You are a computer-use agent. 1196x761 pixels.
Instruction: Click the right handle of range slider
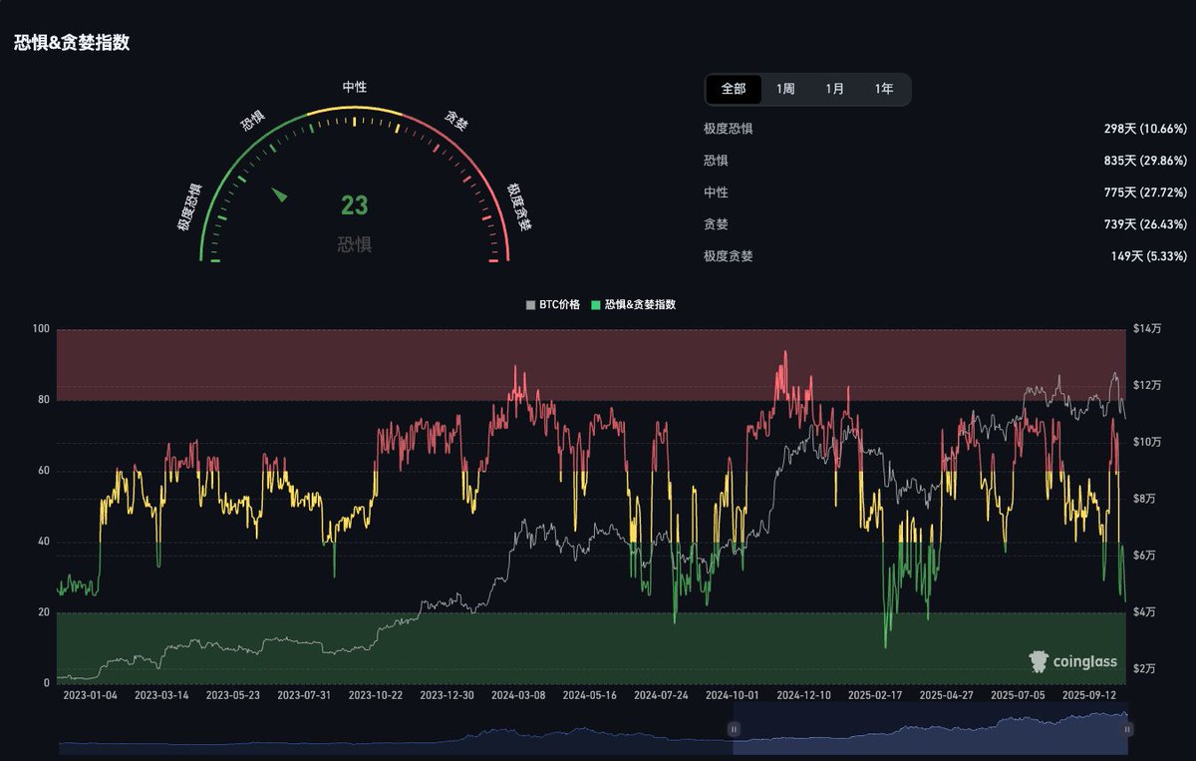tap(1127, 729)
